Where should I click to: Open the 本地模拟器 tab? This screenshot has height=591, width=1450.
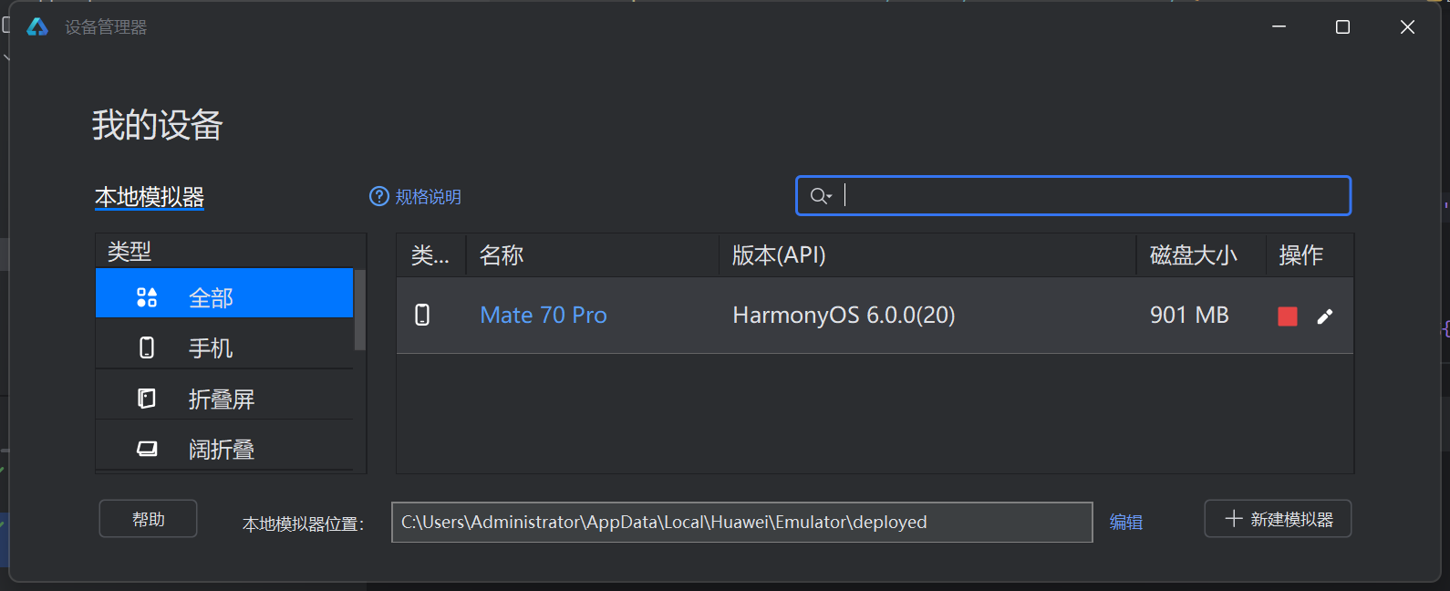(x=150, y=197)
